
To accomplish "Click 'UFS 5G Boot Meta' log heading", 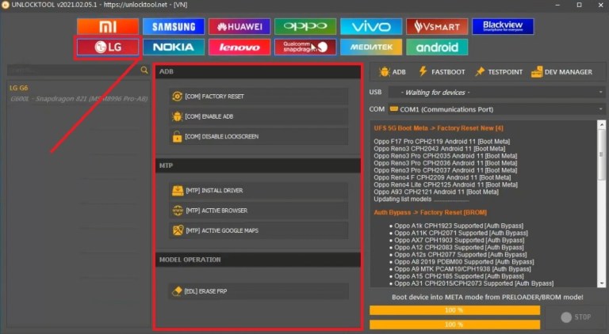I will pos(439,128).
